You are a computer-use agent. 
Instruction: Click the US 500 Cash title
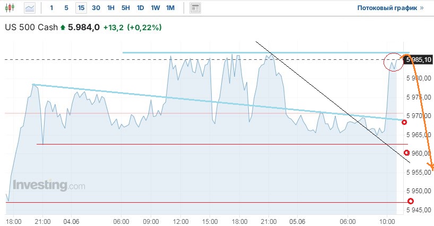tap(31, 27)
